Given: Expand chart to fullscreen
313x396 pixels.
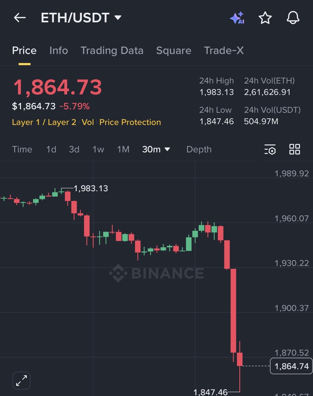Looking at the screenshot, I should [22, 380].
